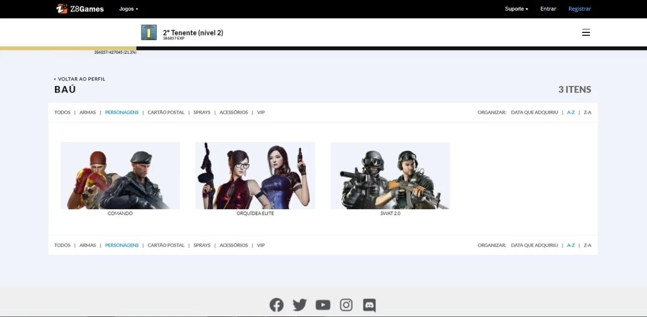Sort A-Z in the bottom bar
647x317 pixels.
pos(571,245)
